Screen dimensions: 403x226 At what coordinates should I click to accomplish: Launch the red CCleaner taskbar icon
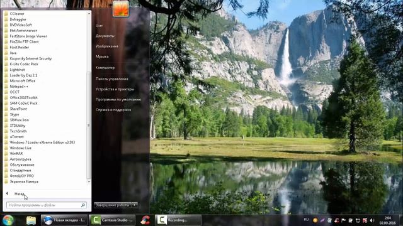145,220
